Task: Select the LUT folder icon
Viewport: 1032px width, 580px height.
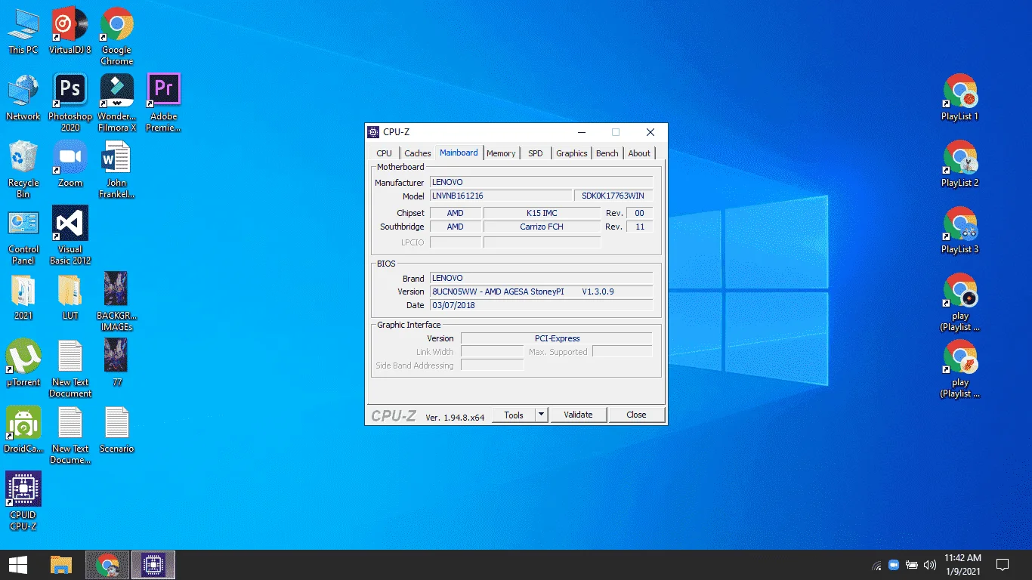Action: (x=70, y=298)
